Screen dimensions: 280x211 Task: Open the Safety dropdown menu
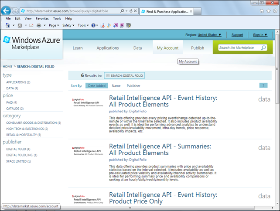[68, 25]
